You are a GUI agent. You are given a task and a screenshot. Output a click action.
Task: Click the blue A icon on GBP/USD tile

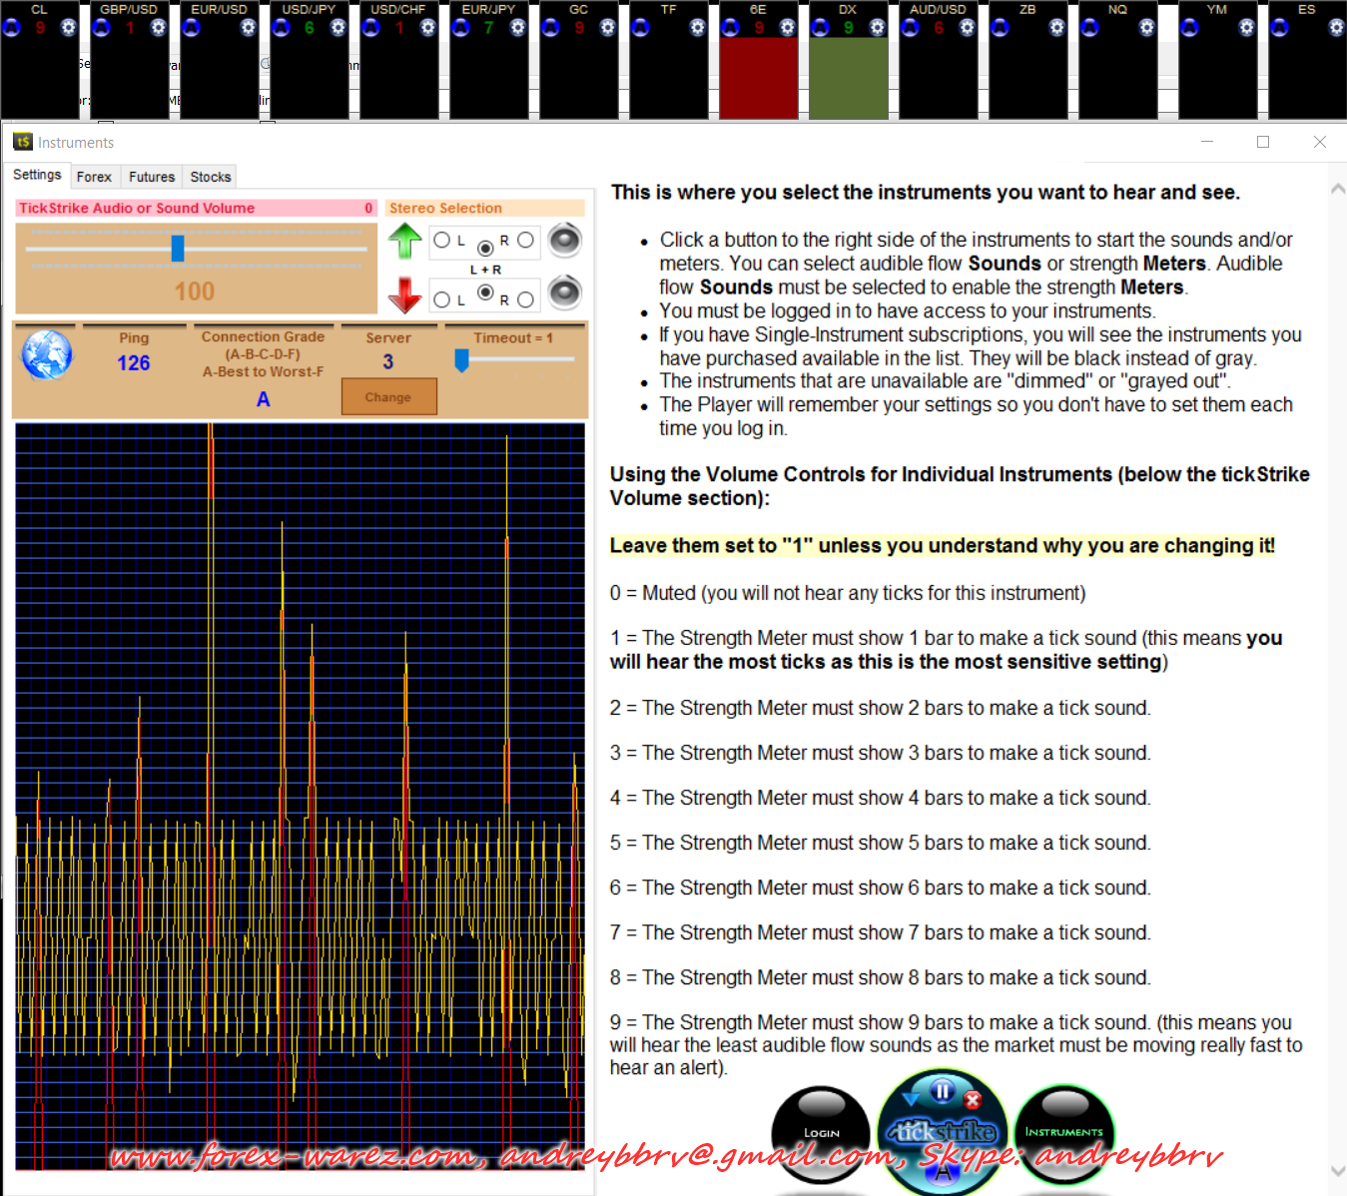pos(102,28)
